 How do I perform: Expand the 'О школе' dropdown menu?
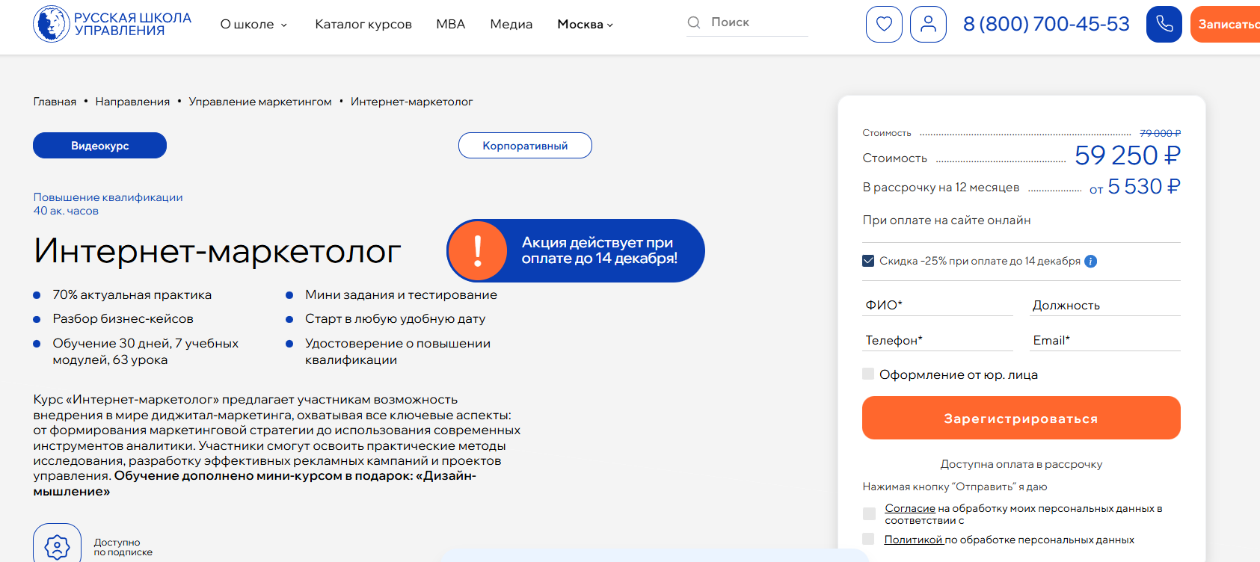(253, 25)
